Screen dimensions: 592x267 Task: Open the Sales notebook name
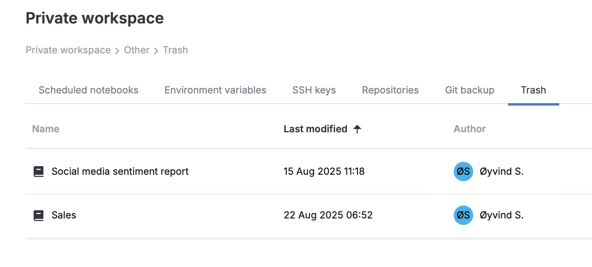64,215
